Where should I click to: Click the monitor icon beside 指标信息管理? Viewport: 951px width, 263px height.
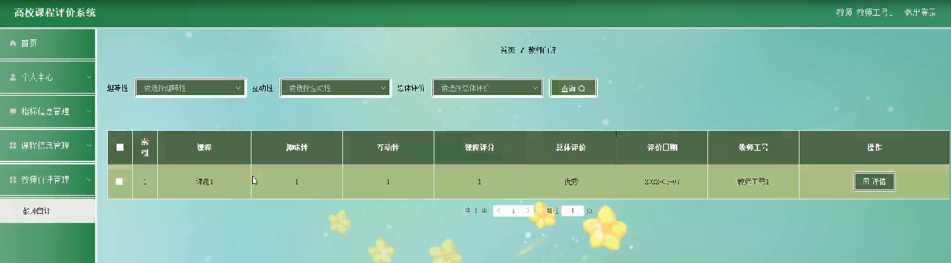coord(12,111)
